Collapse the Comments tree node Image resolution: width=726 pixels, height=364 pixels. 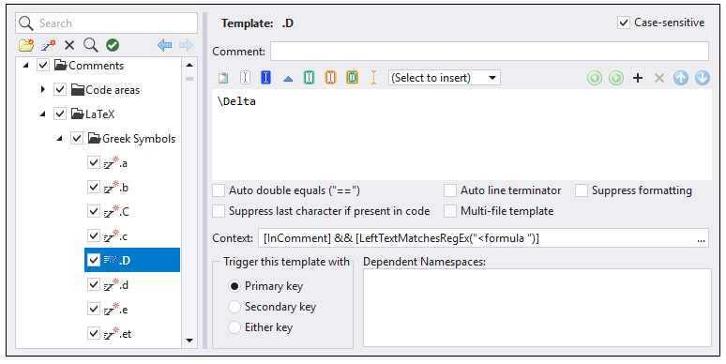click(x=26, y=66)
